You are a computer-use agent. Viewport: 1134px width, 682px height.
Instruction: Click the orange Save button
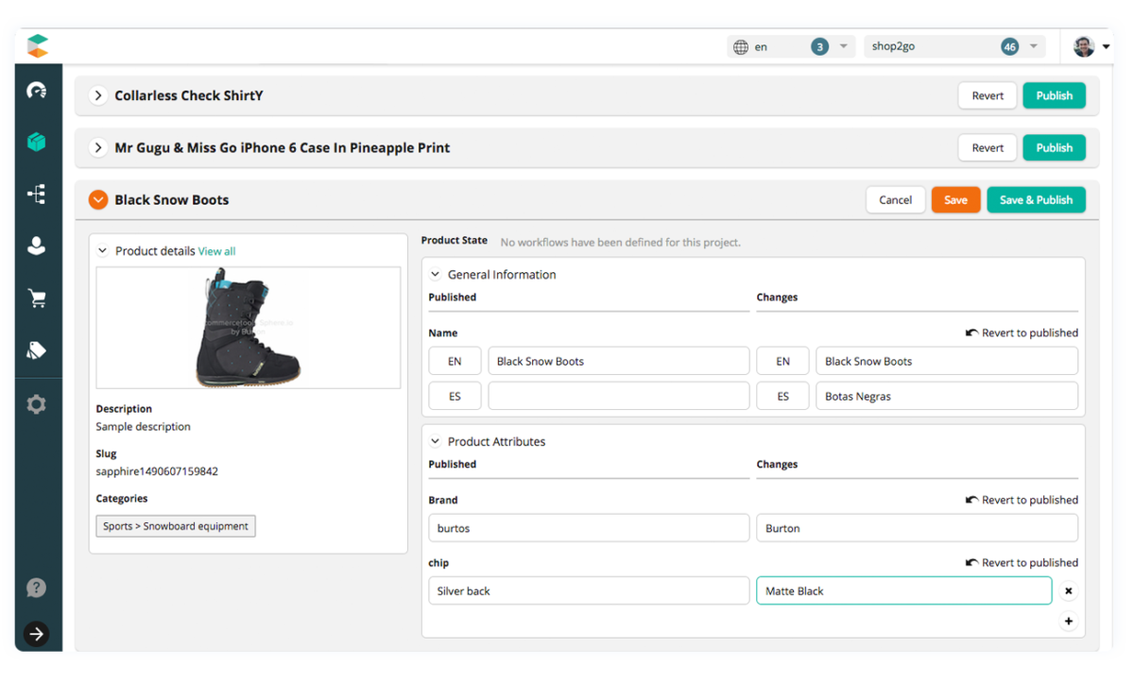955,199
